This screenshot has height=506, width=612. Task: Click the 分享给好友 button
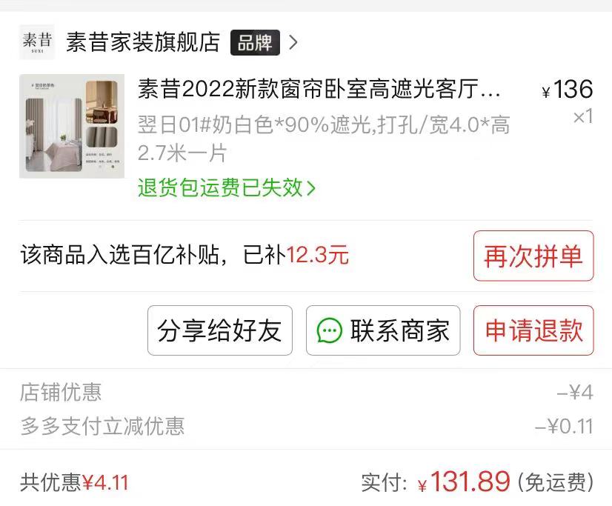pos(220,330)
